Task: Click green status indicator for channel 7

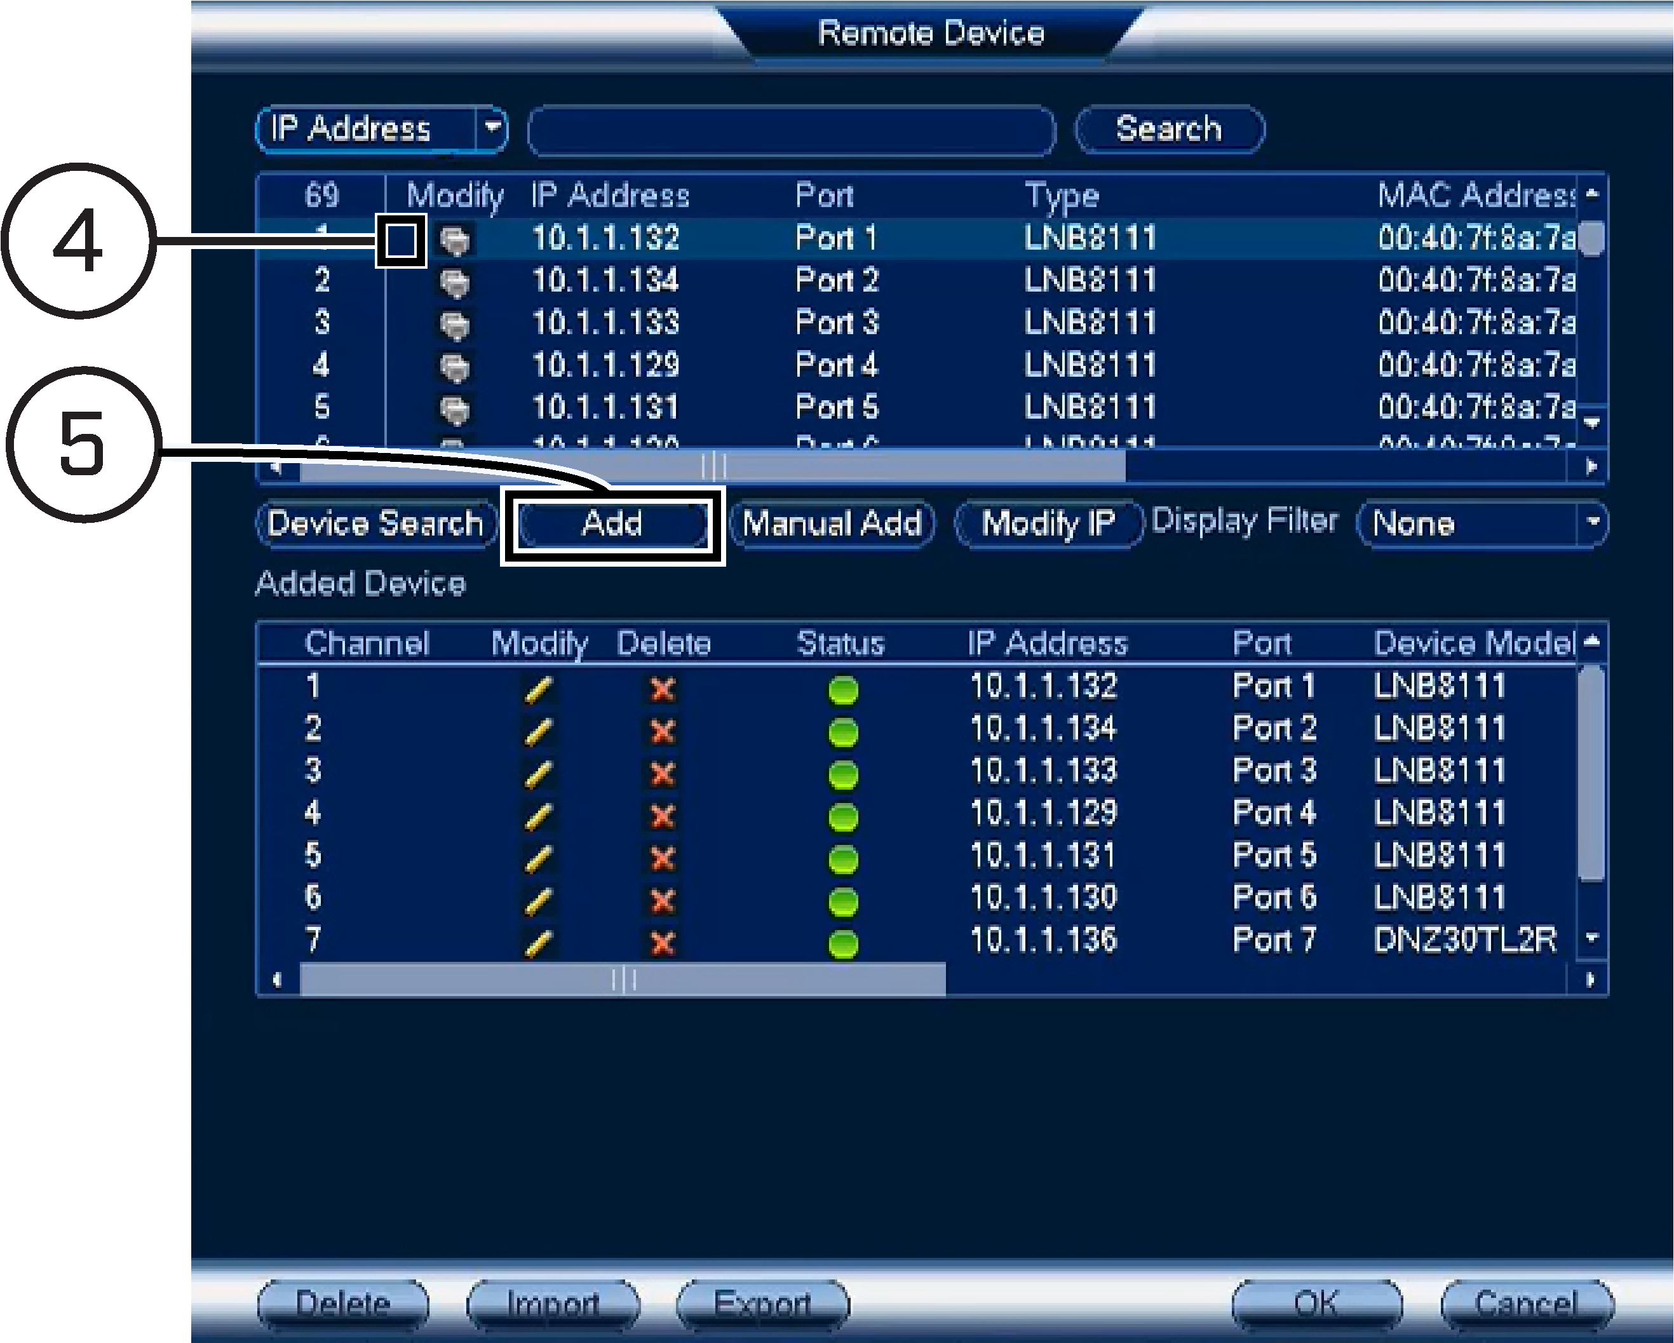Action: tap(843, 944)
